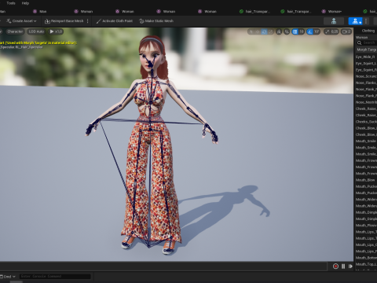Choose the Select mode cursor tool

coord(251,31)
